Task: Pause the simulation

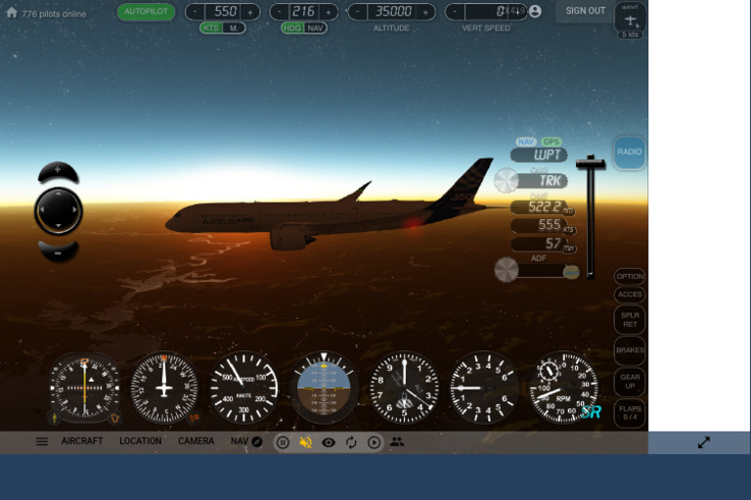Action: click(x=283, y=442)
